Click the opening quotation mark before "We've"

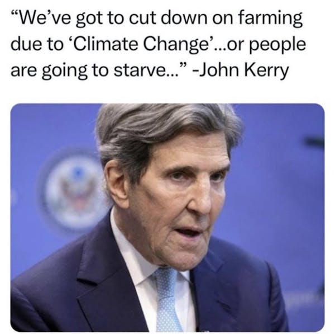pyautogui.click(x=16, y=13)
